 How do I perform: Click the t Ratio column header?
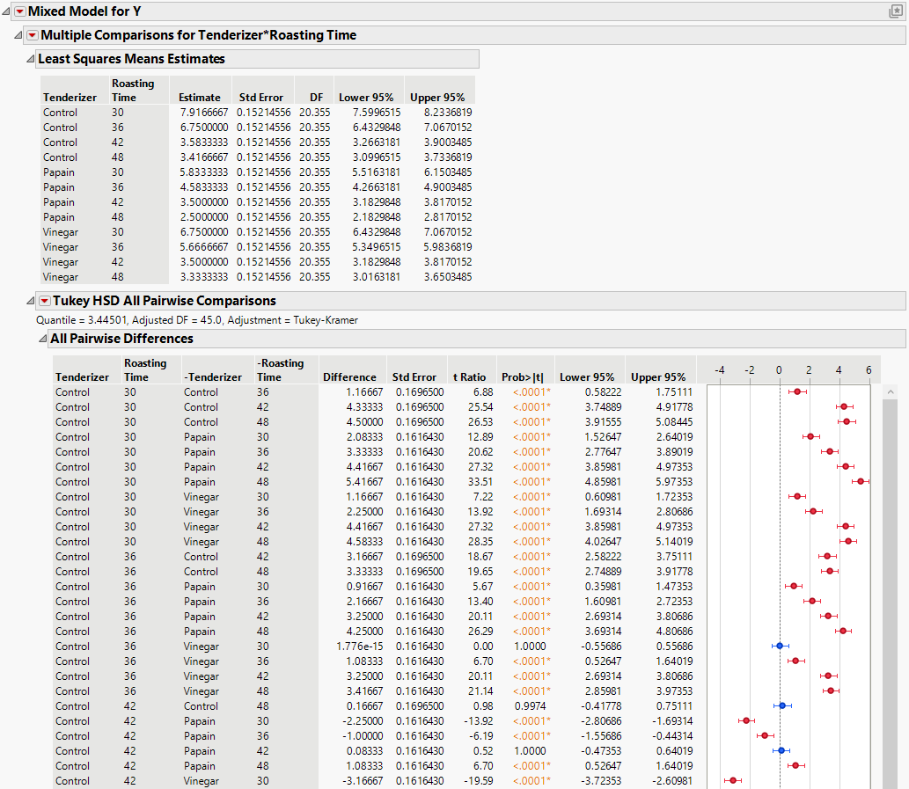tap(467, 376)
